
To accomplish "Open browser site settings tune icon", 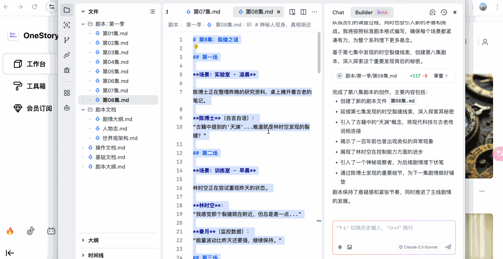I will click(51, 7).
